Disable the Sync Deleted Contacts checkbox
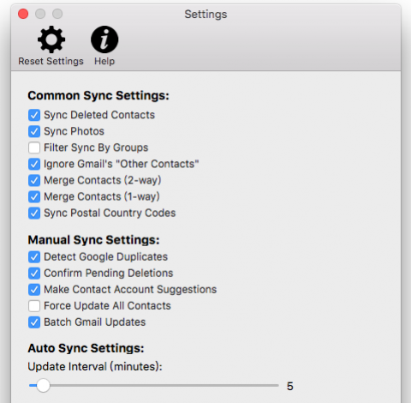The width and height of the screenshot is (411, 403). tap(34, 115)
